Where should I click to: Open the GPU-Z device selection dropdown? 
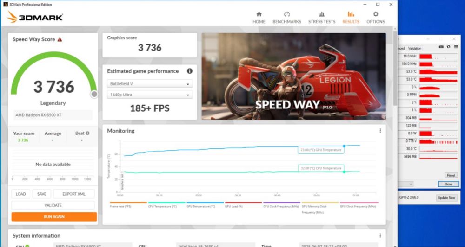(405, 184)
